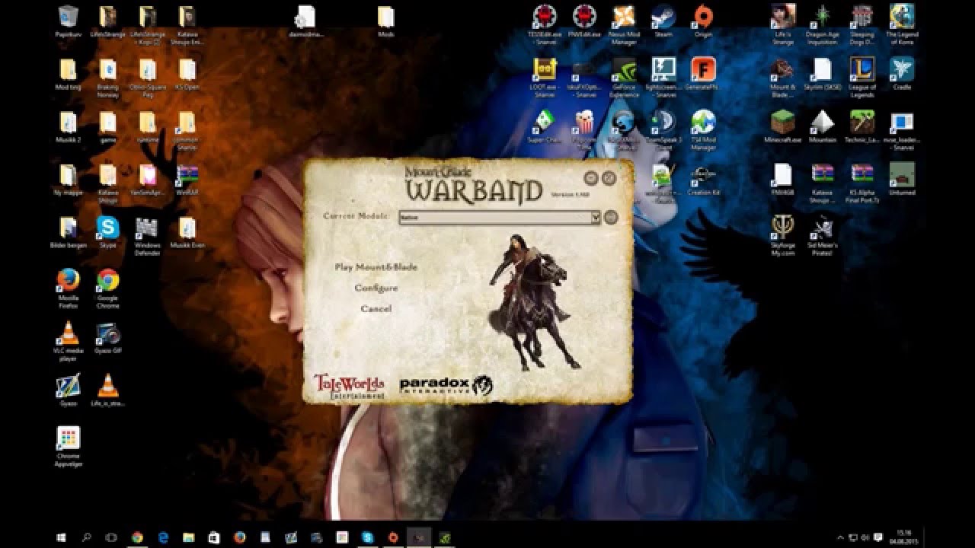The width and height of the screenshot is (975, 548).
Task: Click the taskbar clock showing 15.16
Action: coord(904,537)
